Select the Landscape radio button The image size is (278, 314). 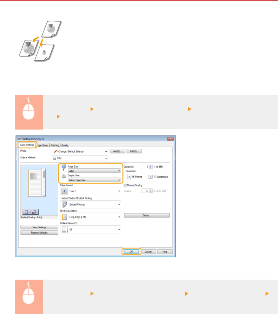(155, 177)
